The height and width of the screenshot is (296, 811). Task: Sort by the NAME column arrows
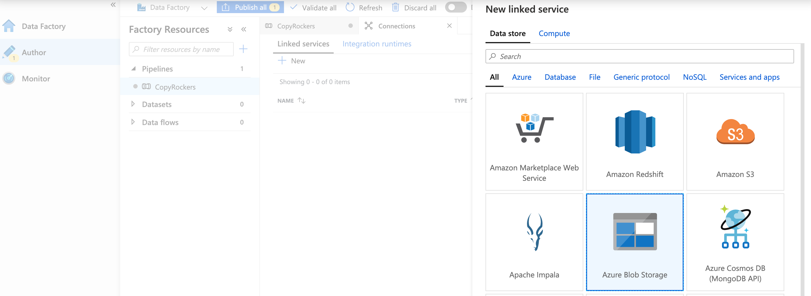point(302,100)
